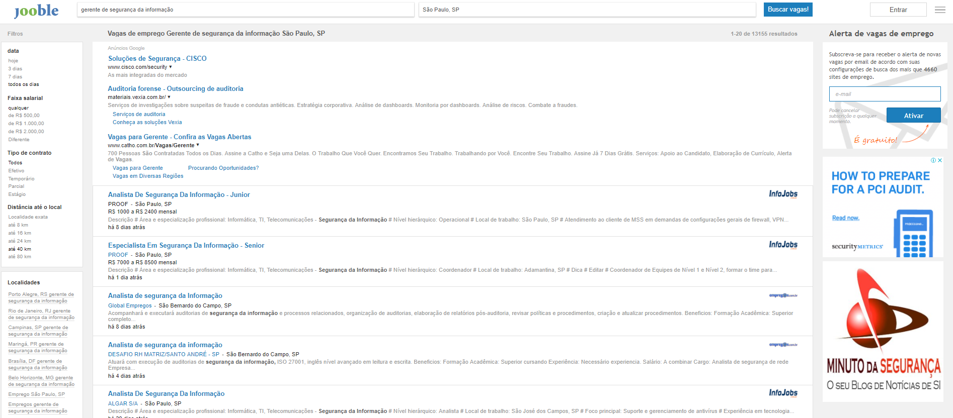The width and height of the screenshot is (953, 418).
Task: Open Conheça as soluções Vexia sublink
Action: (147, 123)
